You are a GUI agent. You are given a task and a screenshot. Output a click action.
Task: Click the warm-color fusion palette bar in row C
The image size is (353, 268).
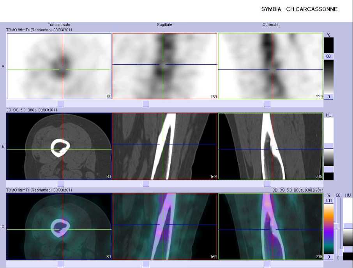click(x=328, y=229)
